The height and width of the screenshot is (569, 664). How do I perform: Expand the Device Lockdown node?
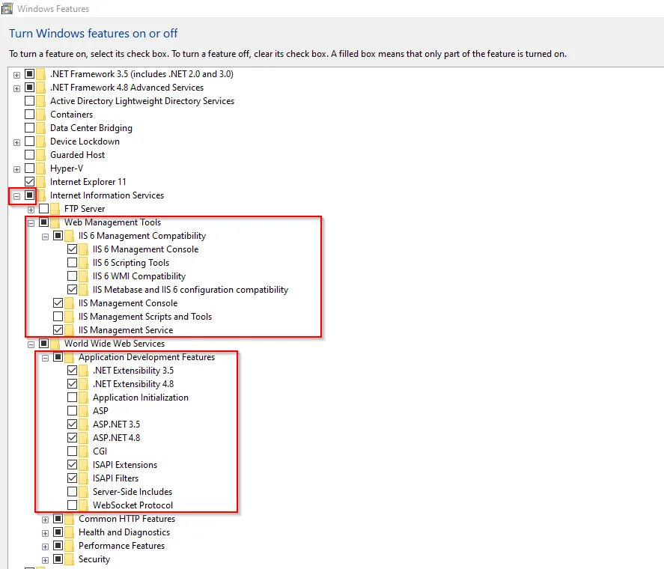tap(16, 142)
